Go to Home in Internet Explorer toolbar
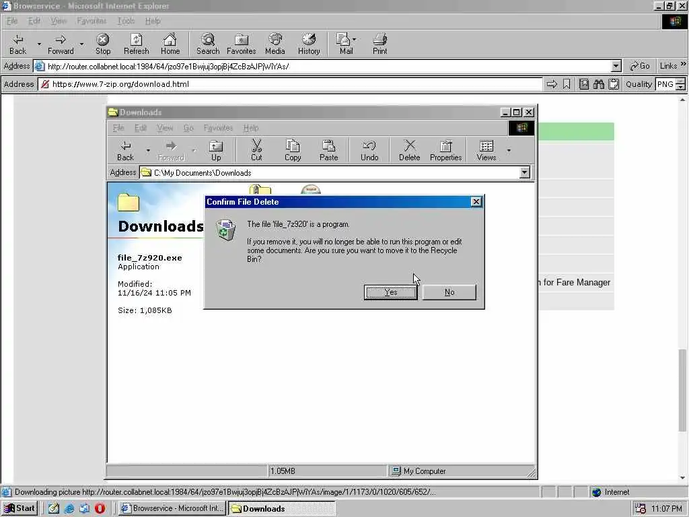This screenshot has height=517, width=689. coord(170,44)
